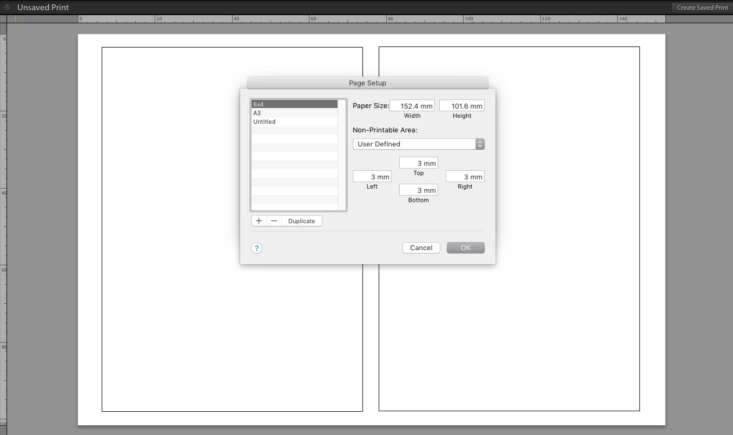The width and height of the screenshot is (733, 435).
Task: Click the Non-Printable Area label
Action: click(385, 130)
